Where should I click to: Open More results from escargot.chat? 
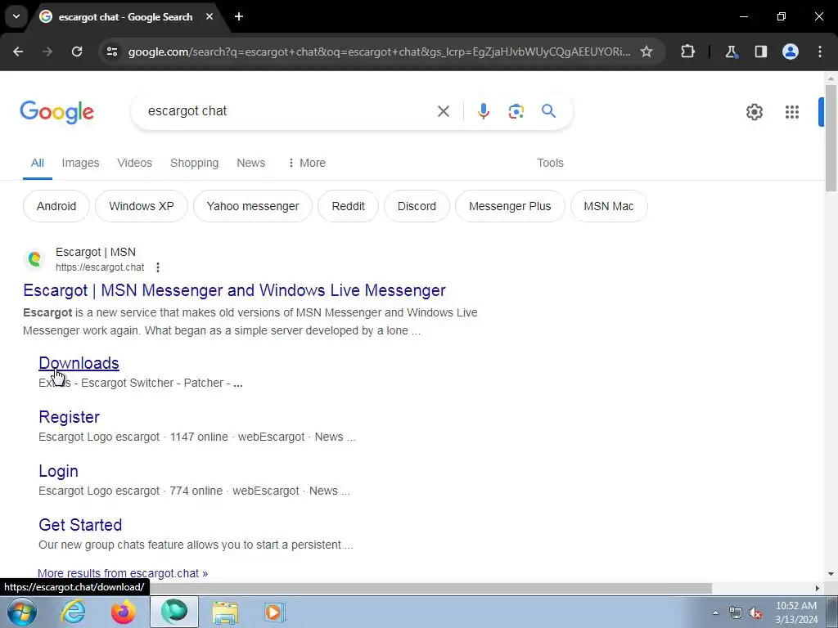pyautogui.click(x=123, y=573)
